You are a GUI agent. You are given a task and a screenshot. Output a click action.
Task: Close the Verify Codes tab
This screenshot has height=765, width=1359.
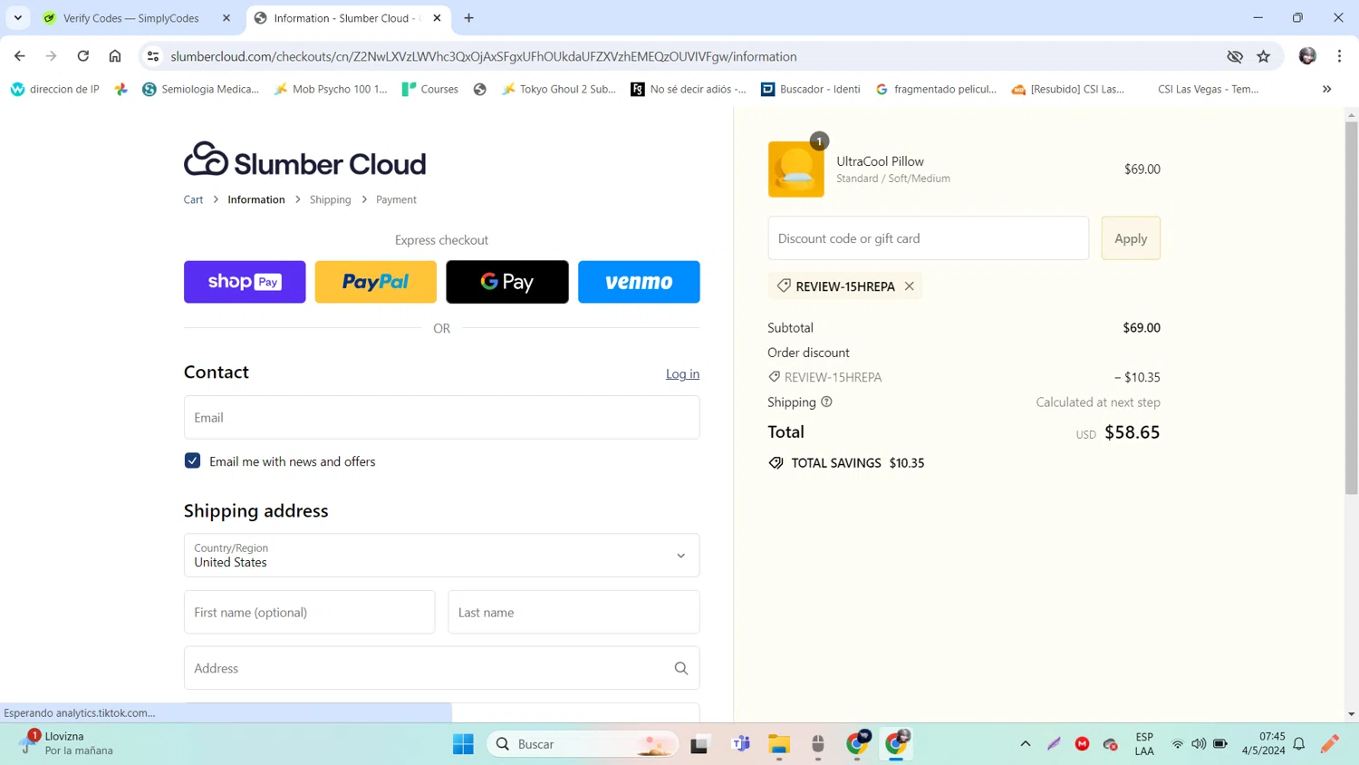226,18
